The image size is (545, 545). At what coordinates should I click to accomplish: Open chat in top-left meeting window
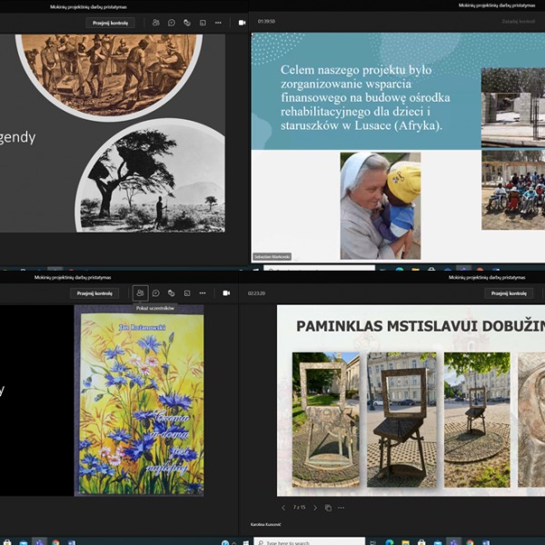(172, 23)
